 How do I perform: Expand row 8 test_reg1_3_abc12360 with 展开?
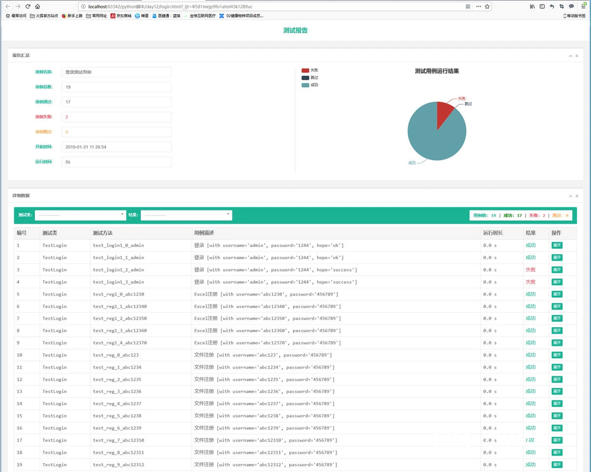point(557,331)
